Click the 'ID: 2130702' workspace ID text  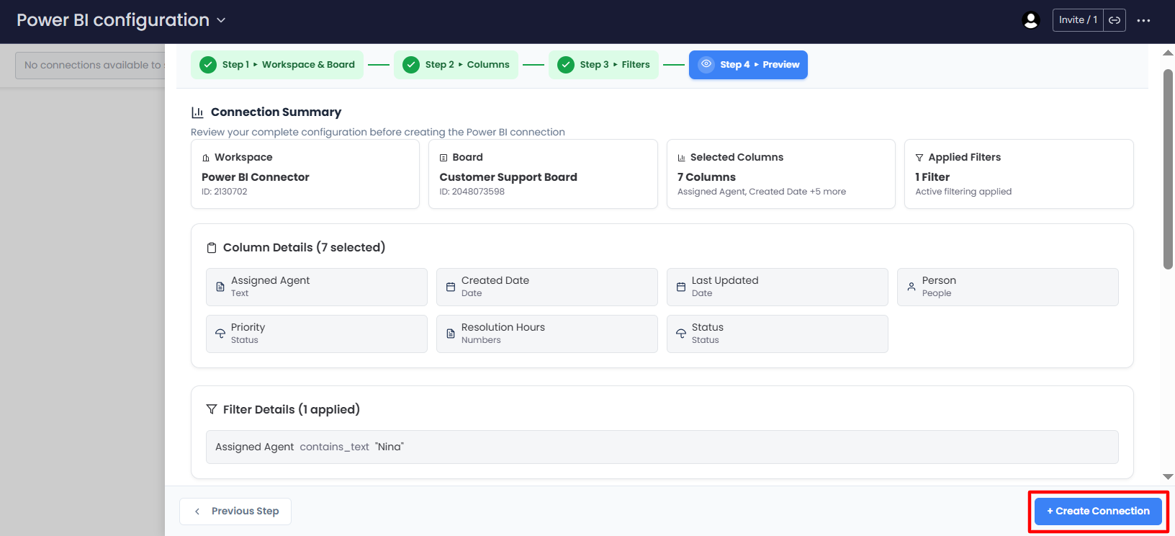(225, 192)
